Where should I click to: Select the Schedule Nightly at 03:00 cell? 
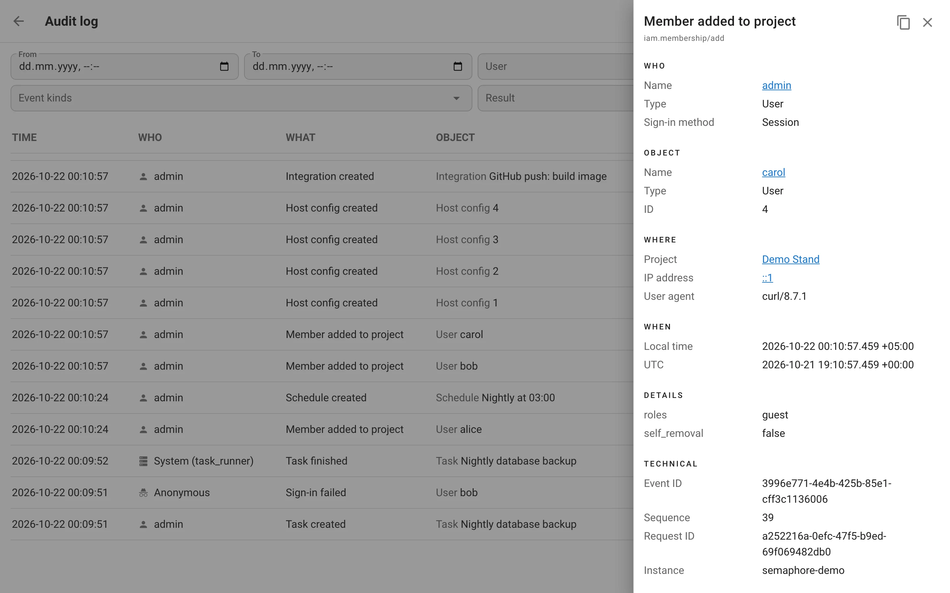pos(495,398)
